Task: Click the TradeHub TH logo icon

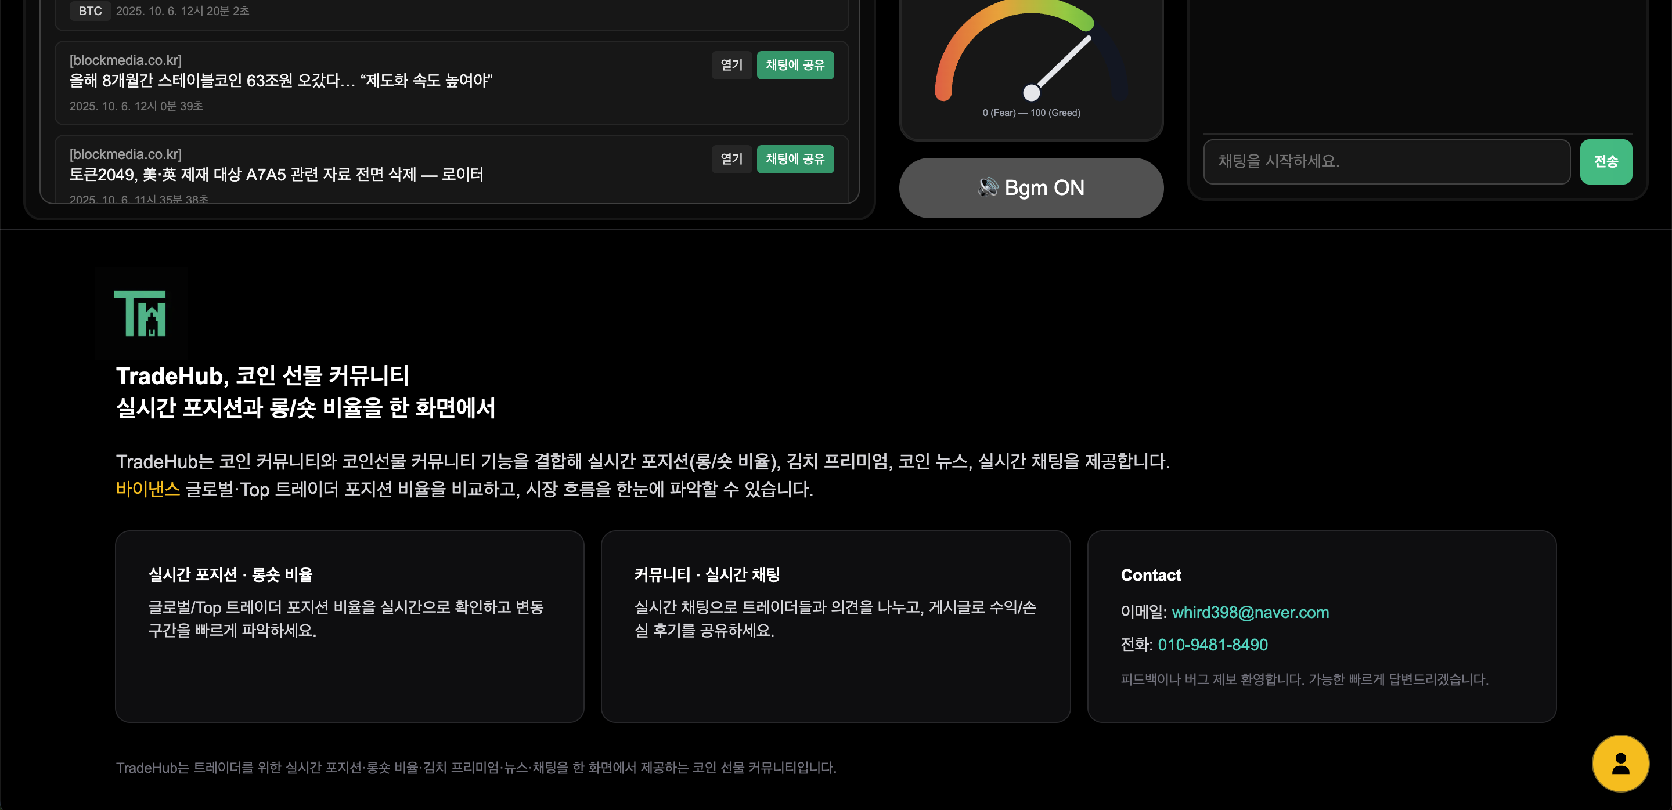Action: 141,313
